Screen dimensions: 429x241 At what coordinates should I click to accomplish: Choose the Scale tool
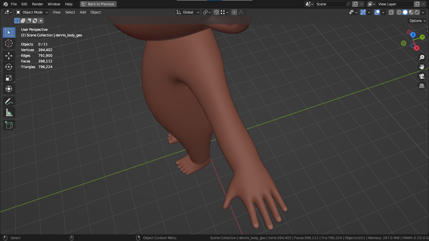(9, 78)
